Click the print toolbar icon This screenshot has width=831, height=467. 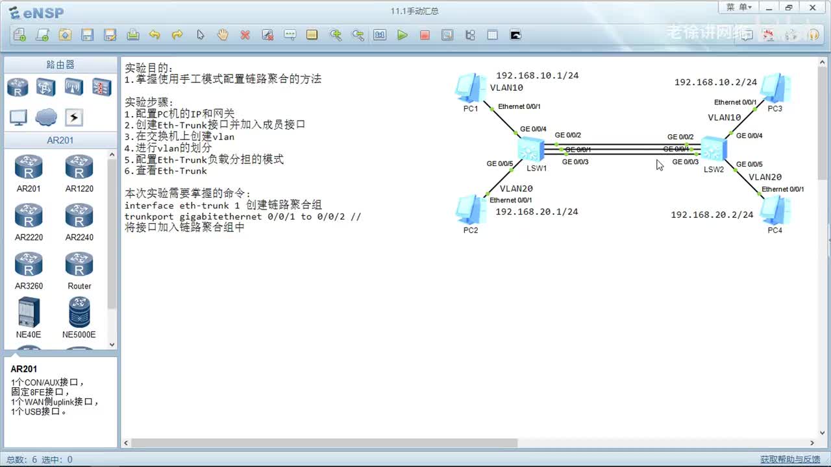[133, 35]
